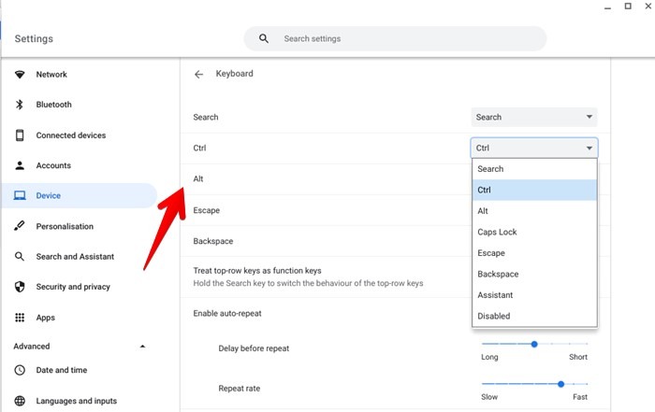Open the Search key mapping dropdown
The image size is (655, 412).
tap(534, 117)
